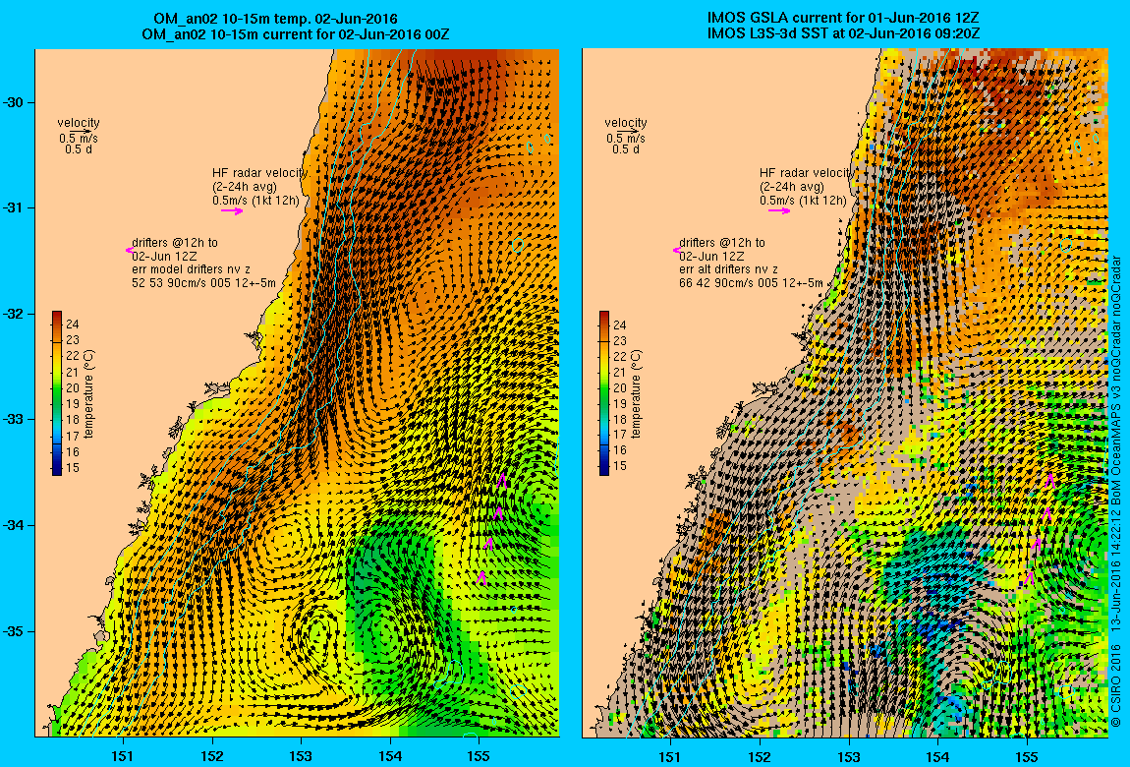Image resolution: width=1130 pixels, height=767 pixels.
Task: Click '66 42 90cm/s 005 12+-5m' text
Action: 751,283
